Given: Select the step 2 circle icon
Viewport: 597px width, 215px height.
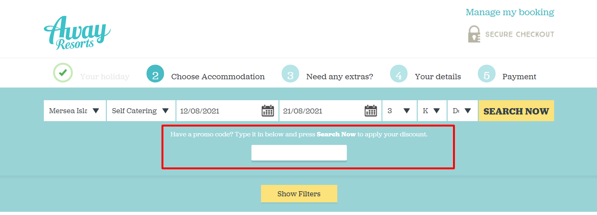Looking at the screenshot, I should pos(155,74).
